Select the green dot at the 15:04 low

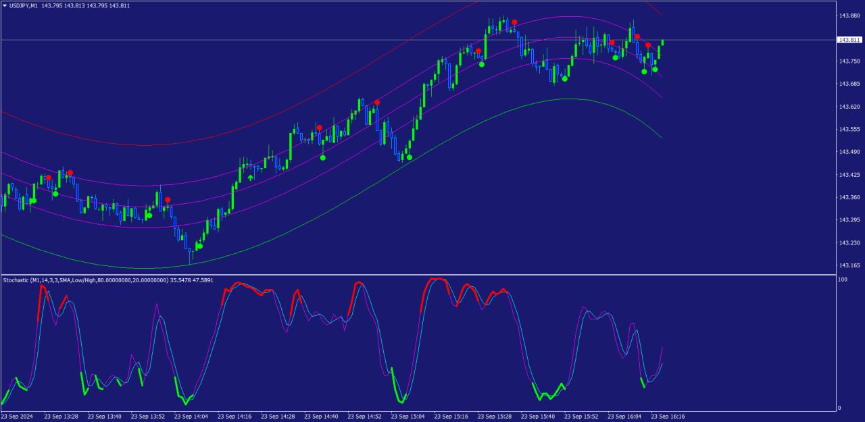point(409,157)
